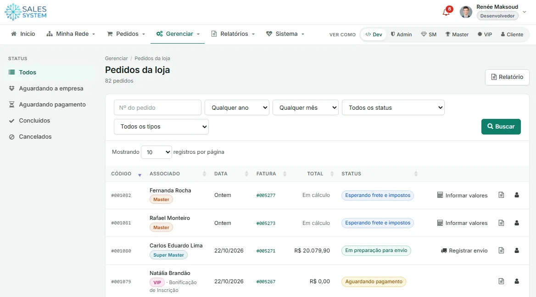
Task: Click the Buscar search button
Action: coord(501,127)
